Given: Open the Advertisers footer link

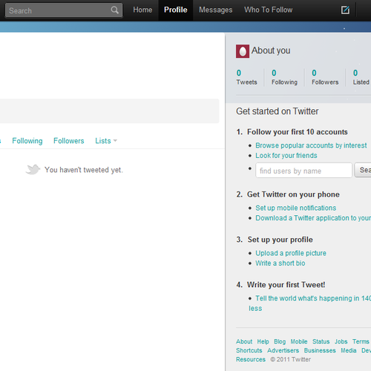Looking at the screenshot, I should [x=283, y=350].
